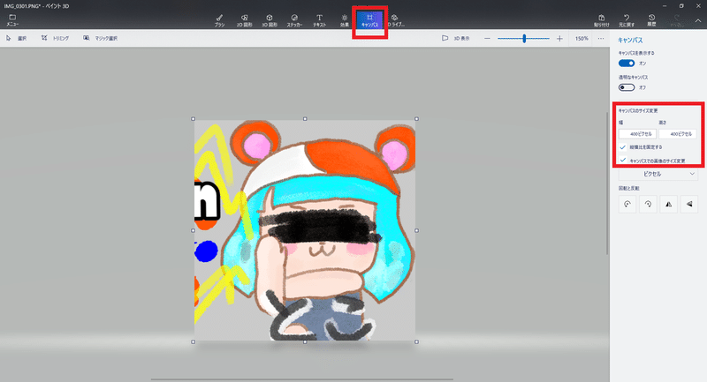This screenshot has height=382, width=707.
Task: Flip canvas vertically icon
Action: (689, 204)
